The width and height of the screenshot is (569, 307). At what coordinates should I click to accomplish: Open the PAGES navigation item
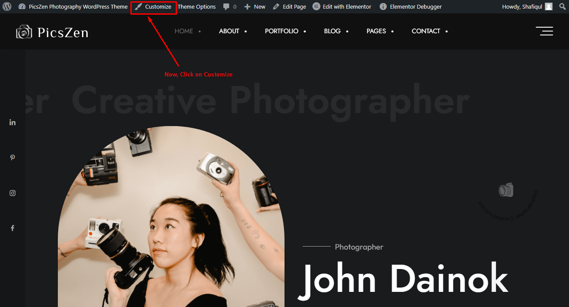click(376, 31)
